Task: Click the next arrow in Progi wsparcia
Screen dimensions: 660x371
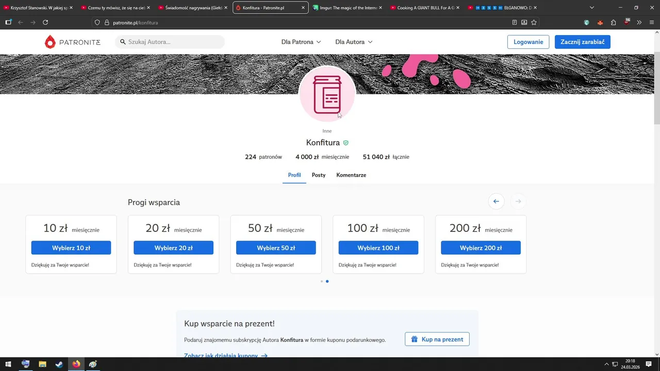Action: pyautogui.click(x=518, y=201)
